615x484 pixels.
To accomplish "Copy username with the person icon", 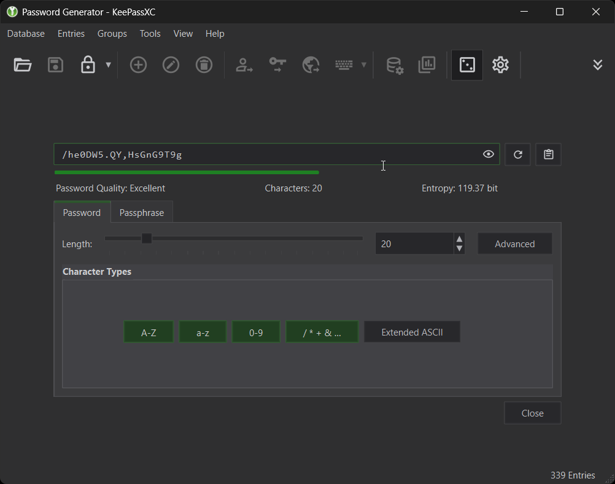I will [244, 64].
